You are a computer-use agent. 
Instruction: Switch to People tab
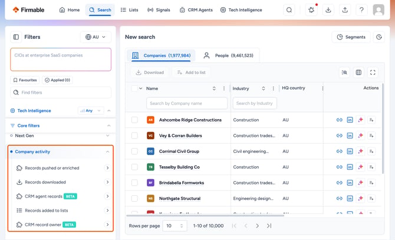pos(228,55)
